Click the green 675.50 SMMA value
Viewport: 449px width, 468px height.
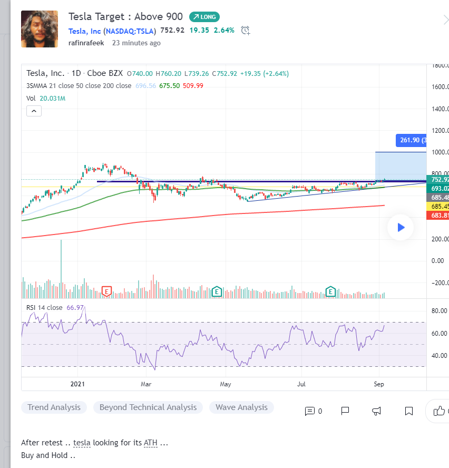point(170,86)
